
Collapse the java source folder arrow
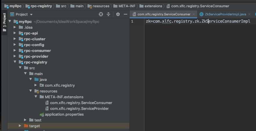30,79
